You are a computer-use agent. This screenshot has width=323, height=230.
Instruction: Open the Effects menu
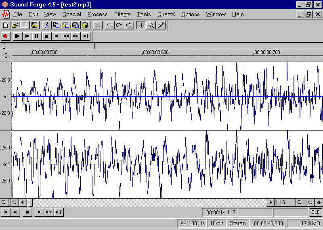click(122, 14)
